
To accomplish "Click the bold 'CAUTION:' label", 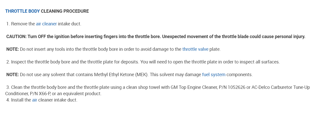I will [x=16, y=37].
